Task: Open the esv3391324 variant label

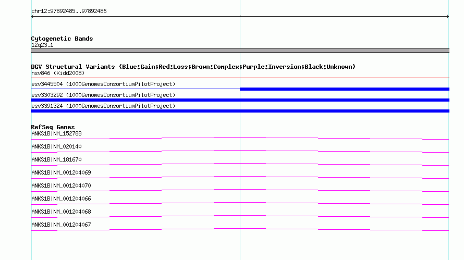Action: (103, 106)
